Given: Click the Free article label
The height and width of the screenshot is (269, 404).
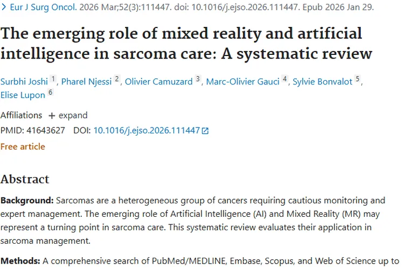Looking at the screenshot, I should pos(23,146).
